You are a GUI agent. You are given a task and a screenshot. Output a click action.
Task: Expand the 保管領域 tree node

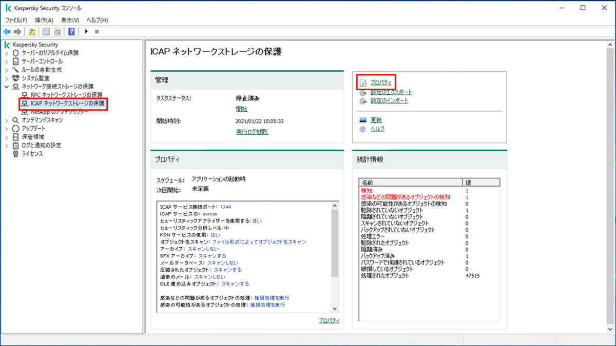coord(6,137)
